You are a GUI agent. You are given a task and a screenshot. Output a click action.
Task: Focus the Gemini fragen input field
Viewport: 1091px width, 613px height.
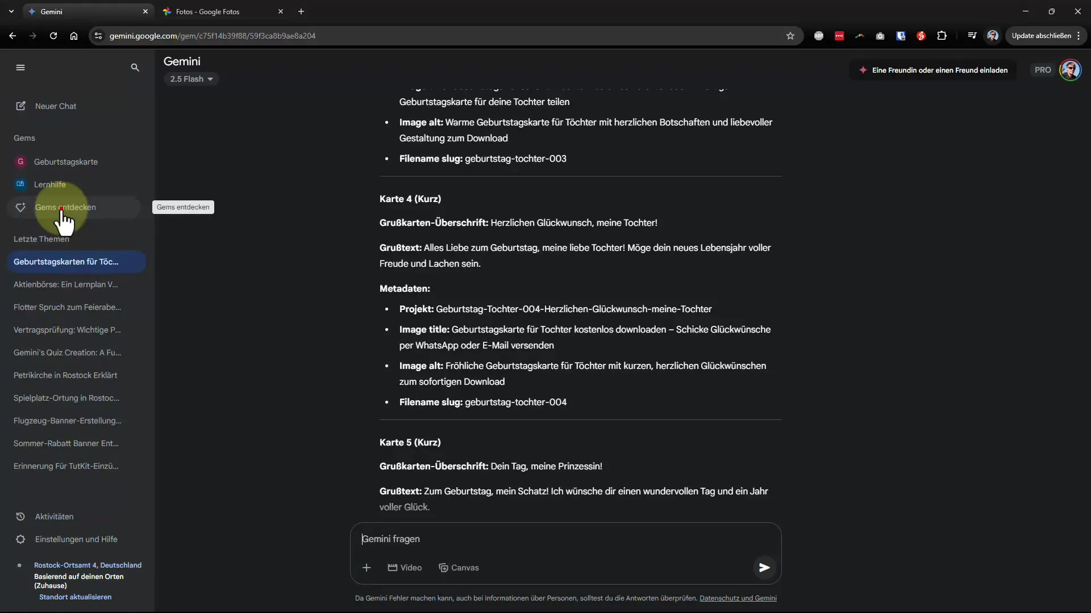tap(565, 539)
